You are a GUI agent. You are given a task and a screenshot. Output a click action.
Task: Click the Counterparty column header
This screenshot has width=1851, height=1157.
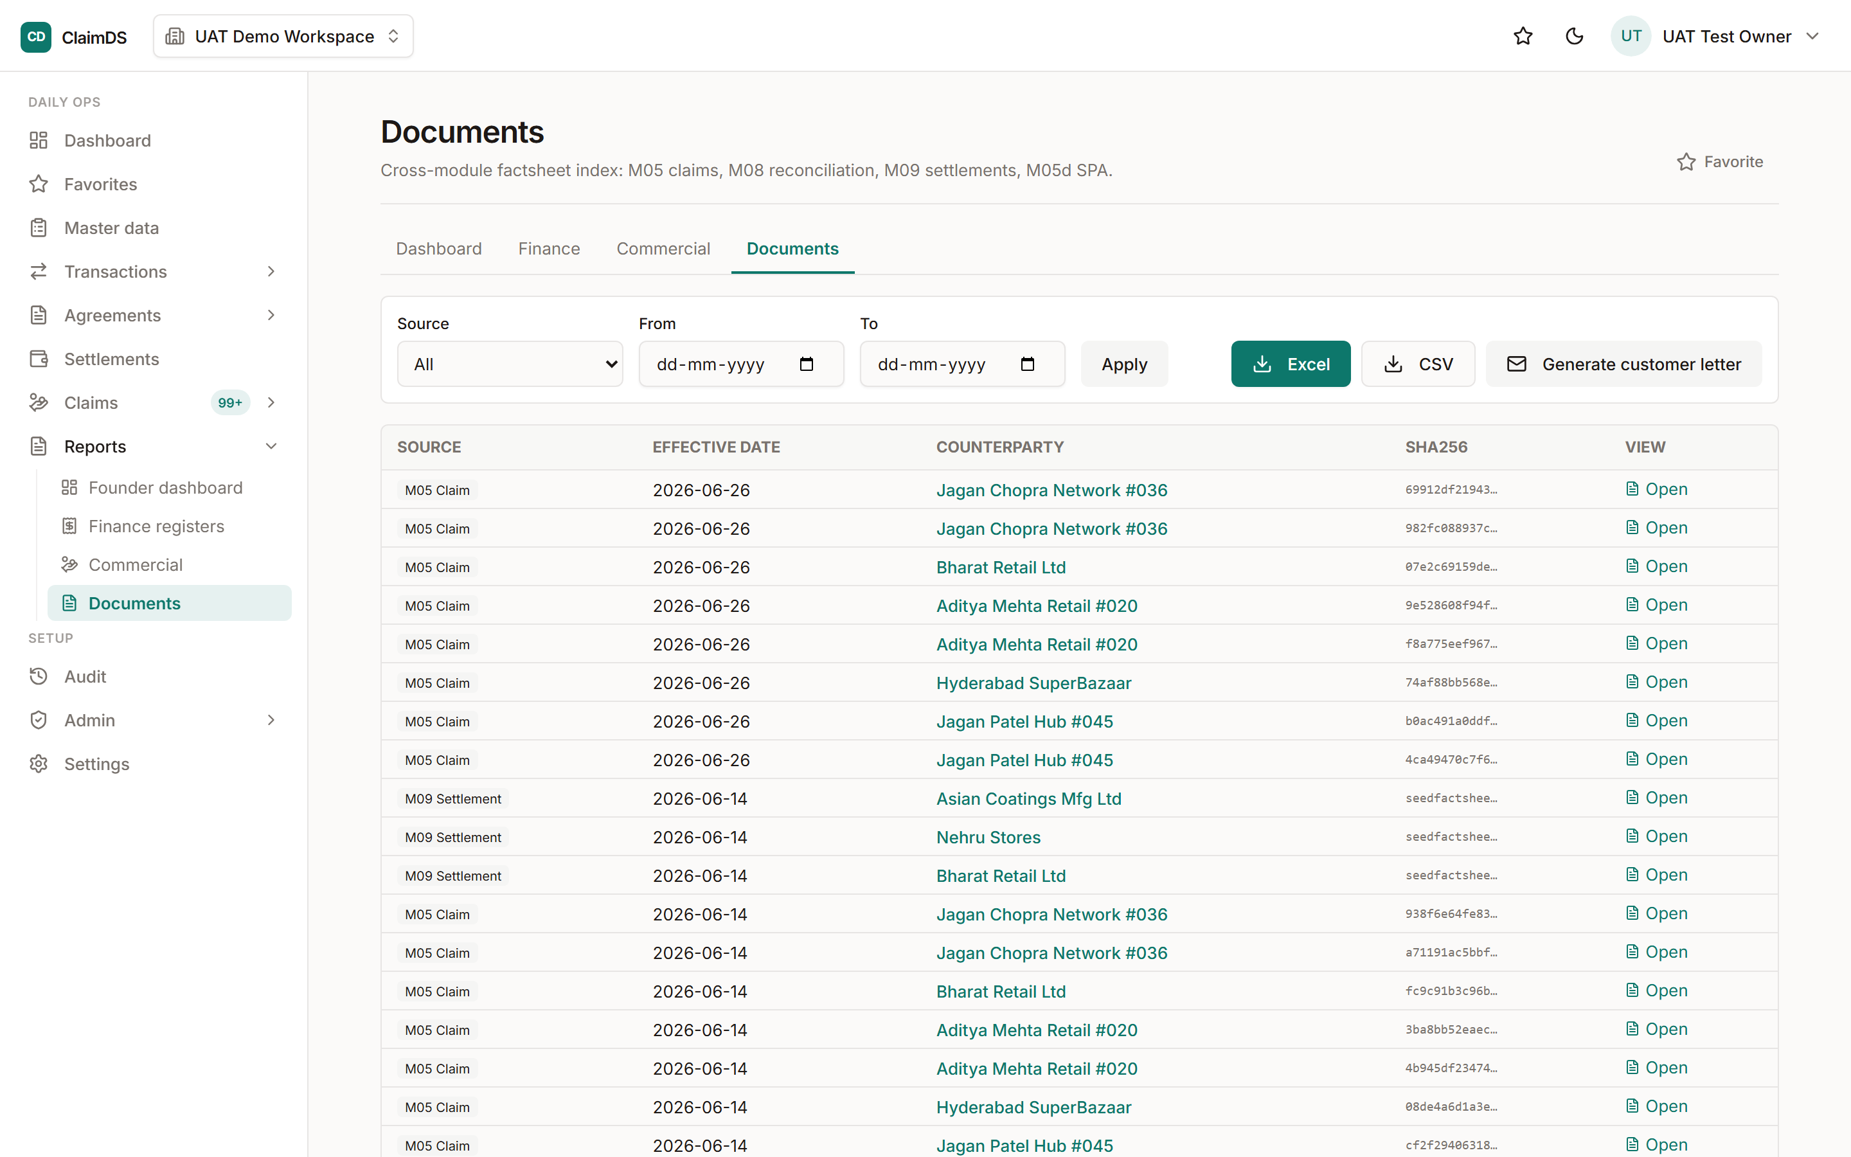999,447
